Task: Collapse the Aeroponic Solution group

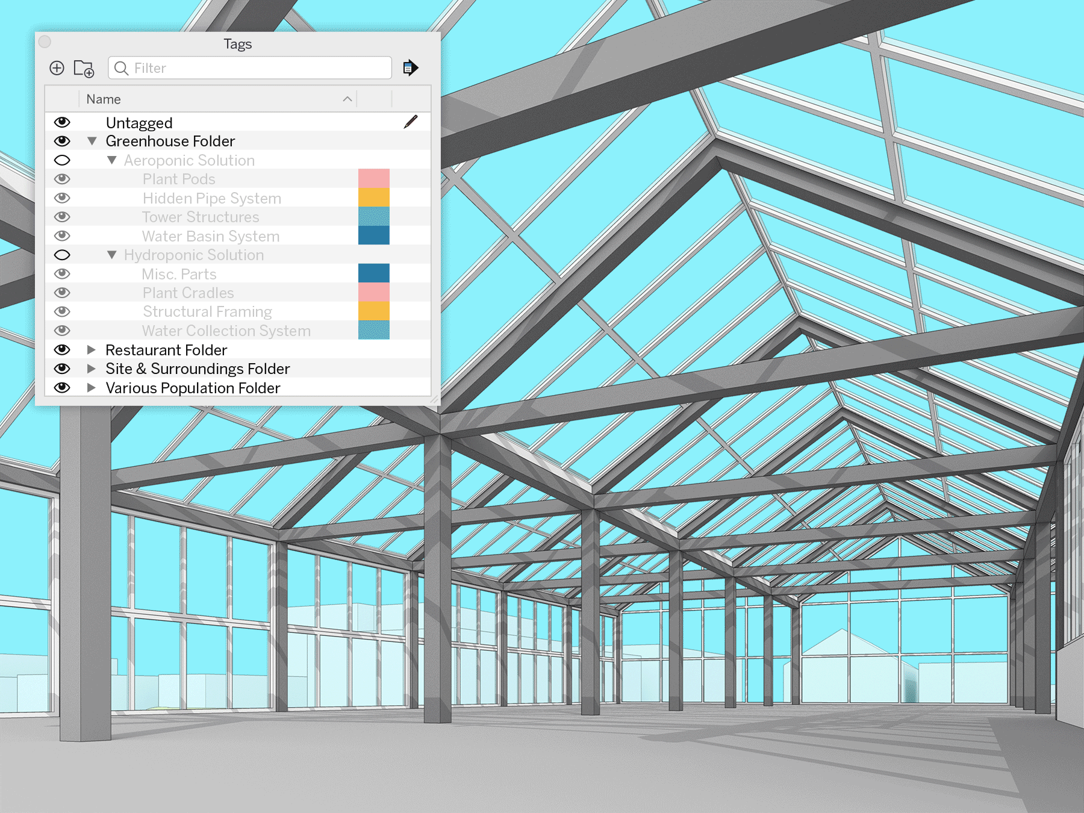Action: [111, 160]
